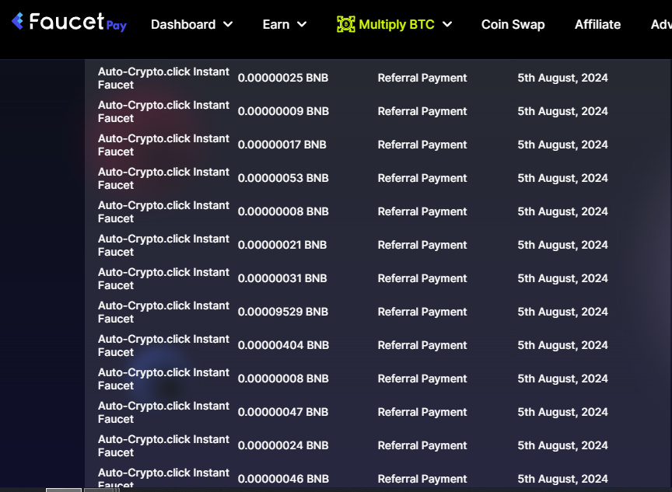
Task: Select the 0.00000024 BNB amount
Action: (283, 445)
